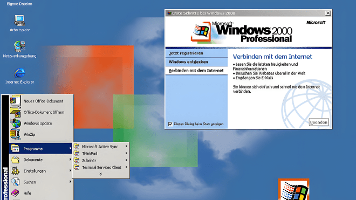This screenshot has width=356, height=200.
Task: Click the 'Eigene Dateien' desktop label
Action: point(19,4)
